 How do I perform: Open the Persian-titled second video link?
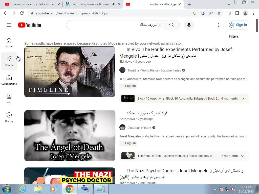click(147, 113)
